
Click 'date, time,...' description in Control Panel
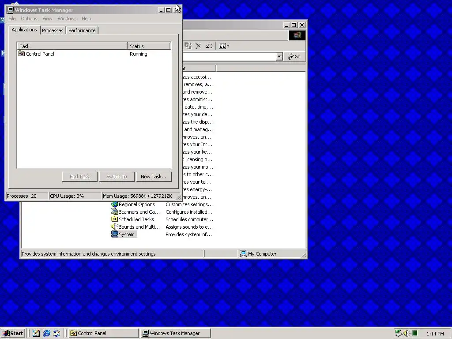pyautogui.click(x=199, y=107)
